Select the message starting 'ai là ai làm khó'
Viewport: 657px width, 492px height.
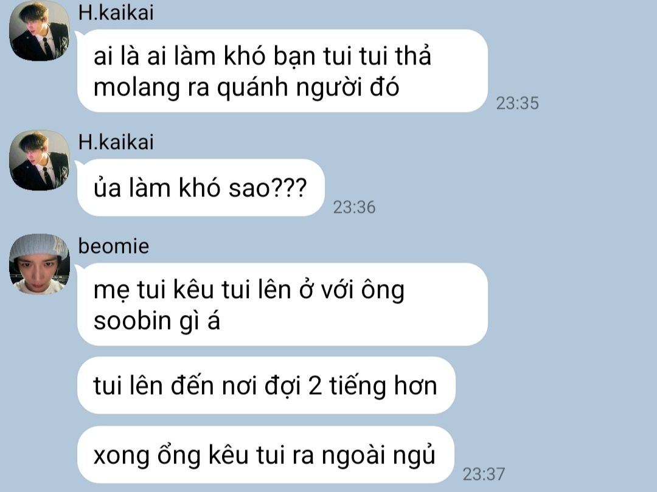pos(282,71)
